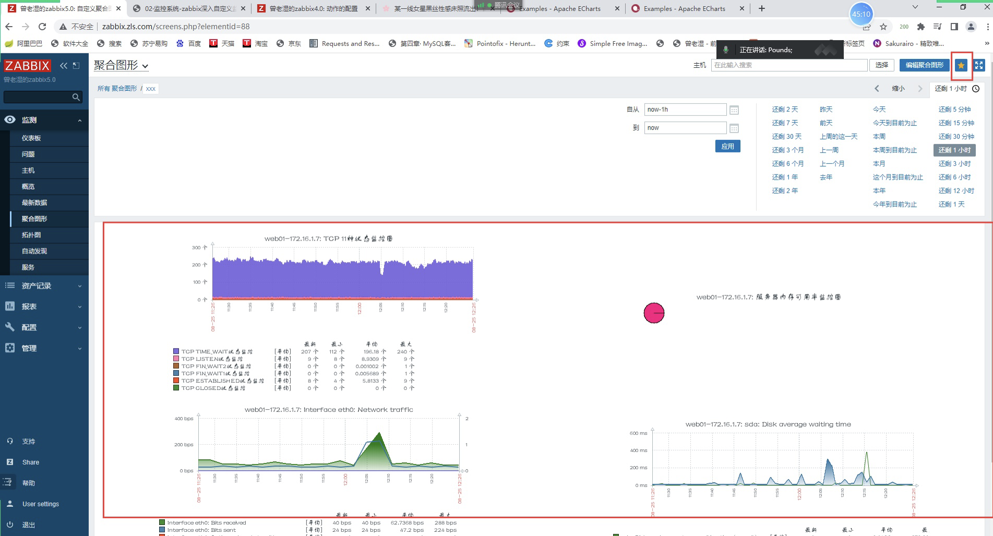Open calendar picker for the from date

coord(734,110)
